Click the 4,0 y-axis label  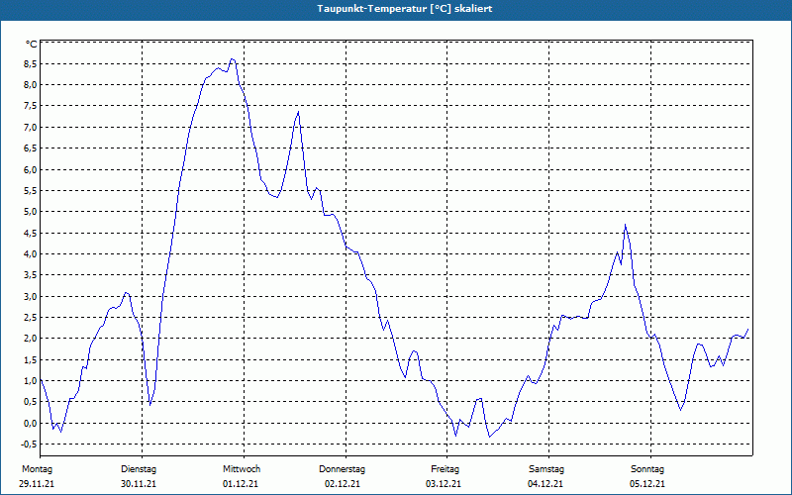click(30, 254)
